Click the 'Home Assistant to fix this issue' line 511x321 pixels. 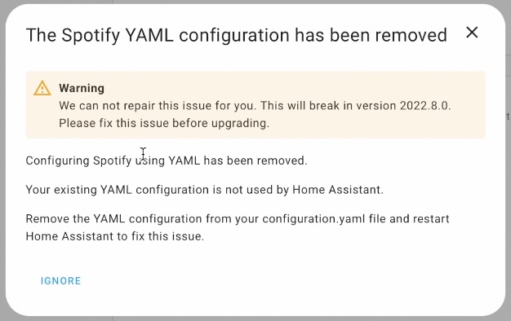115,236
